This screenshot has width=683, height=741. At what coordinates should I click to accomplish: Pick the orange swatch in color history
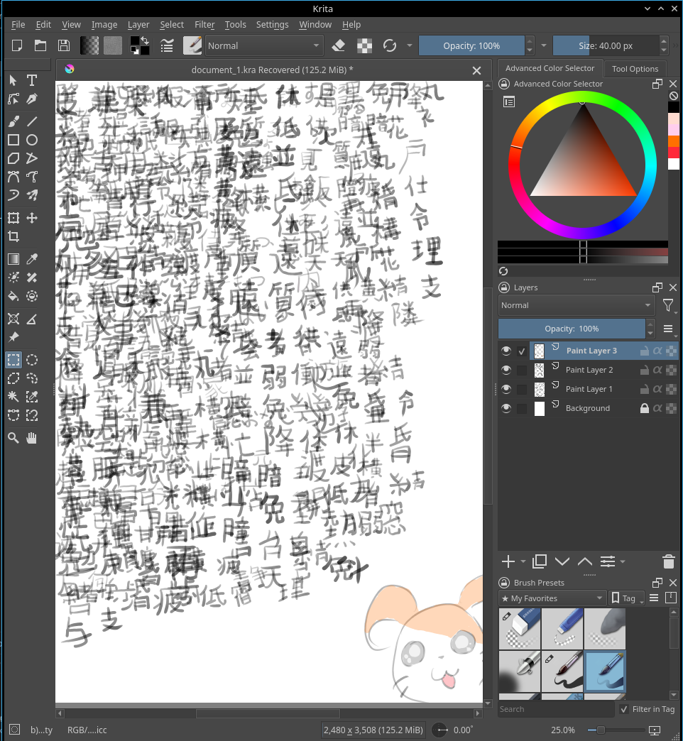[674, 141]
